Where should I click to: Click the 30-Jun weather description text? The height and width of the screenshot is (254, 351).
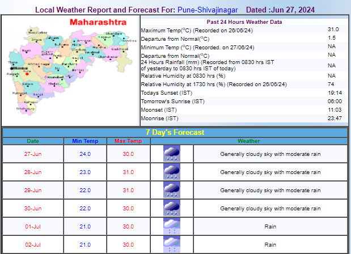[x=270, y=208]
